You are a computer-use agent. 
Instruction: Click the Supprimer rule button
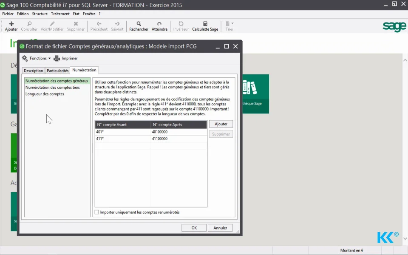point(221,134)
